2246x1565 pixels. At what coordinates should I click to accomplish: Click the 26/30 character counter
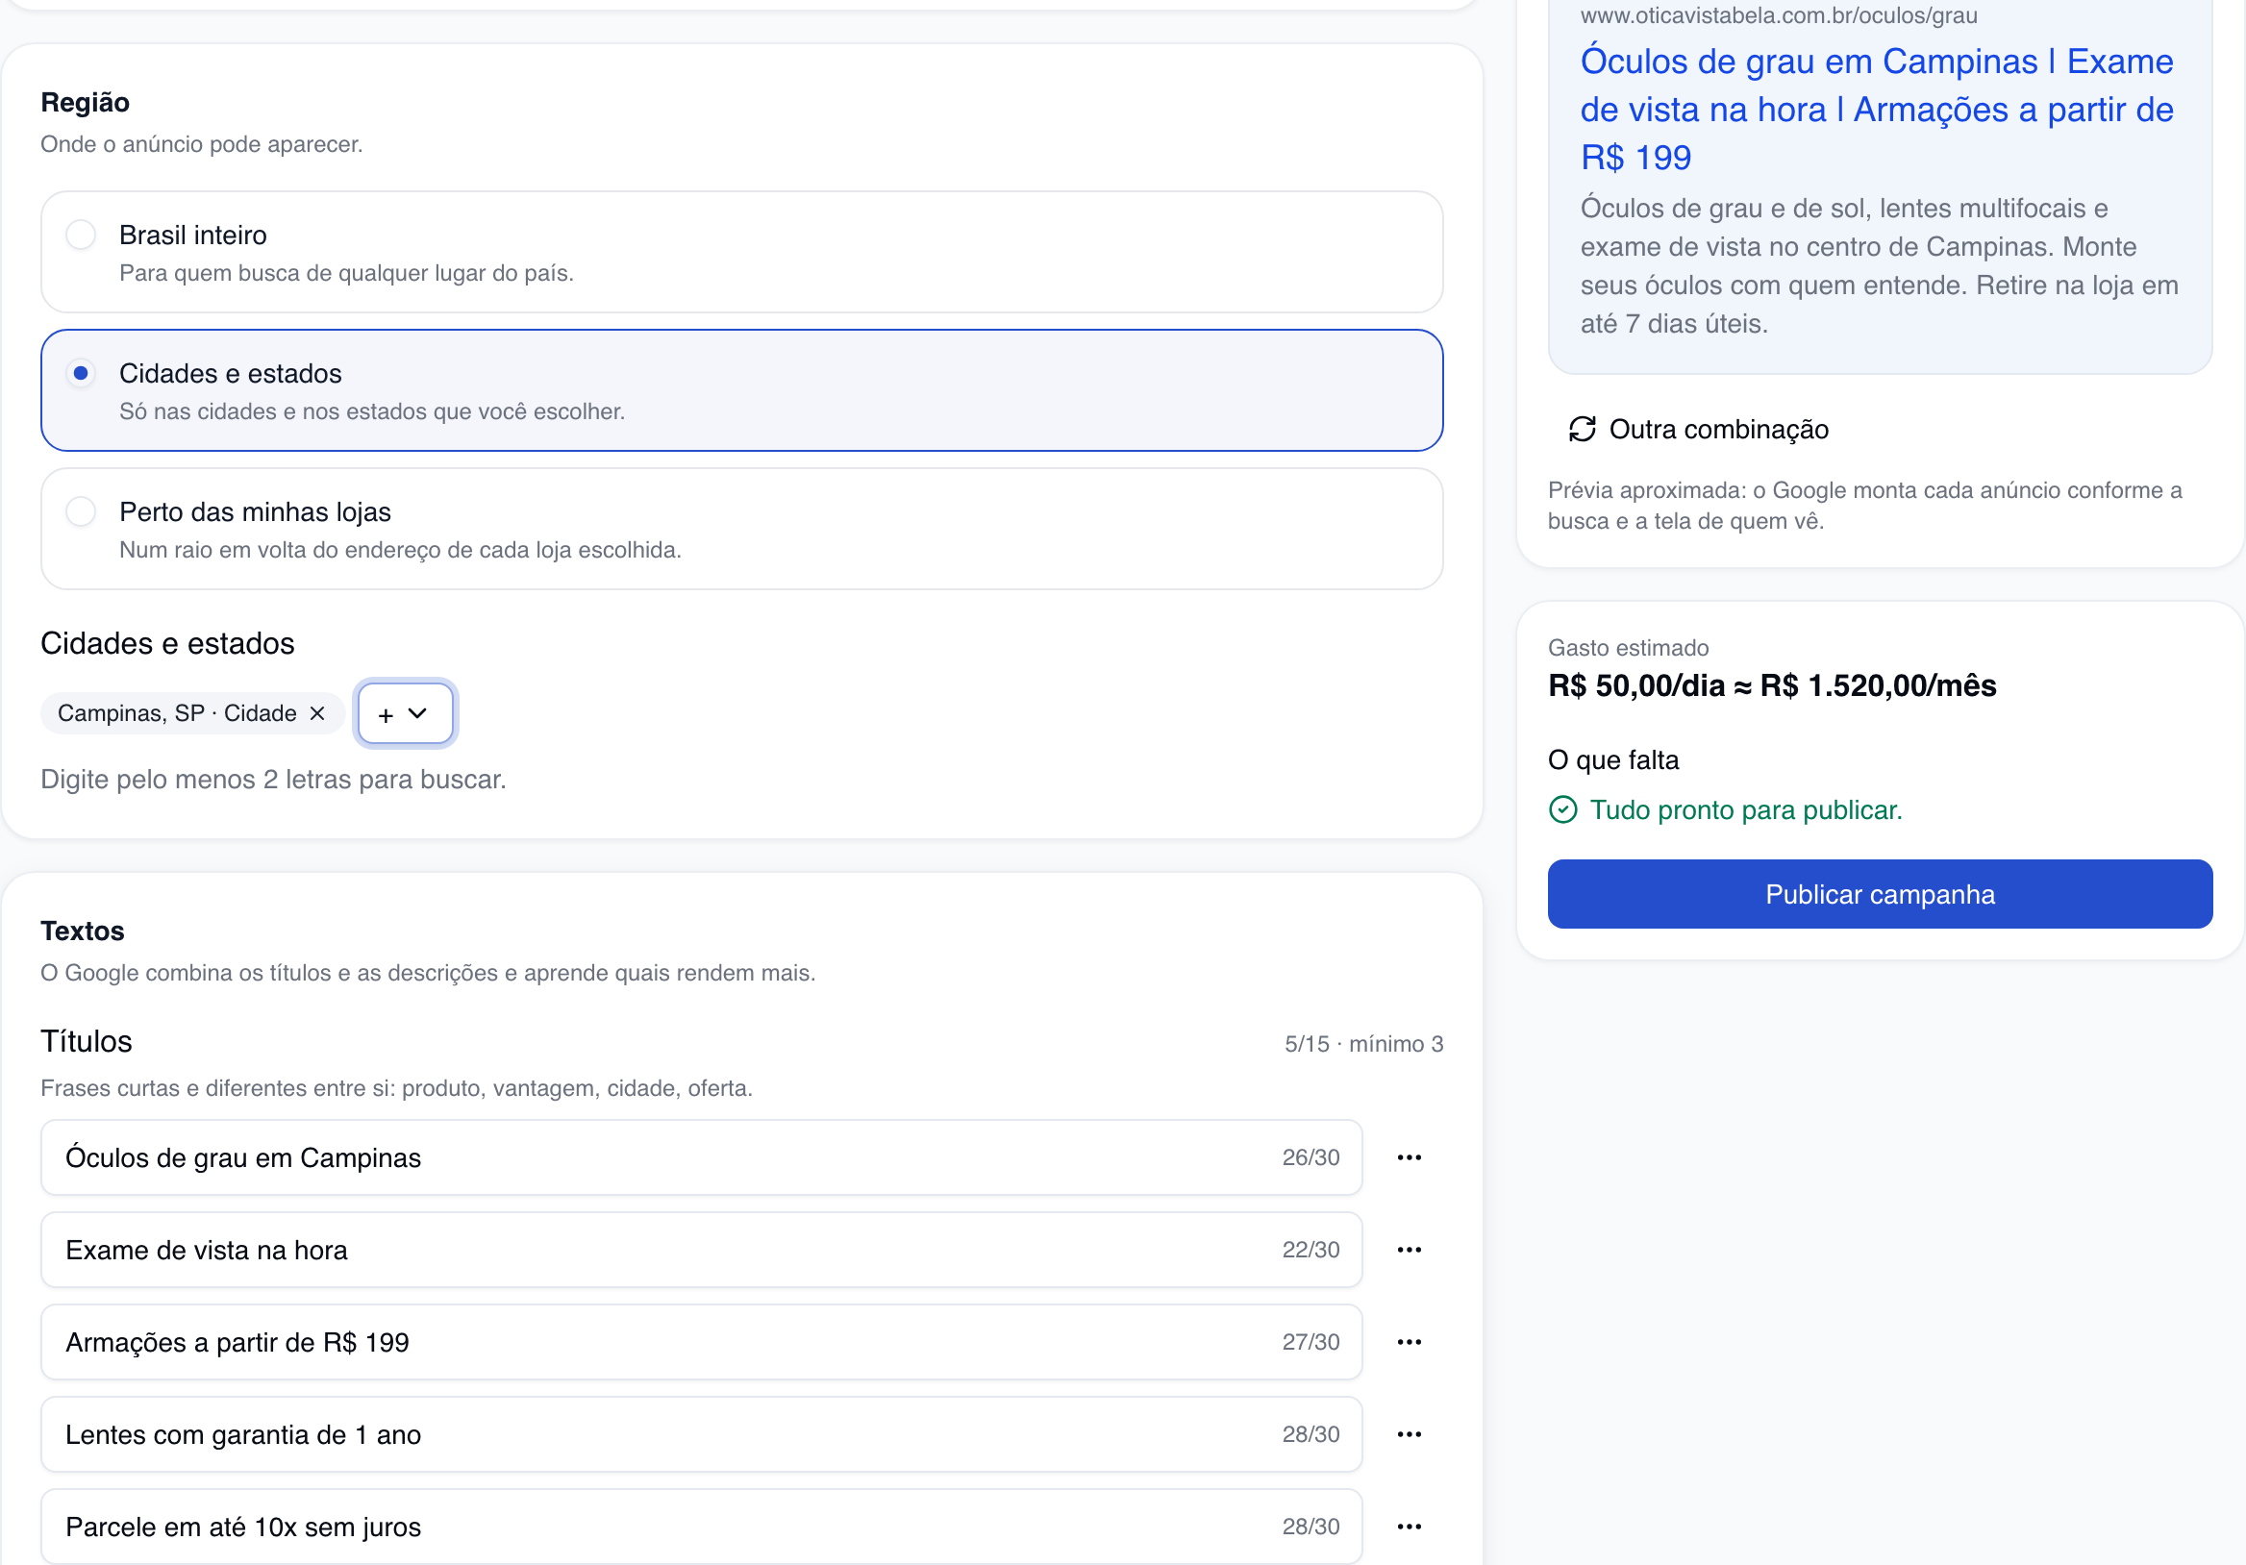coord(1310,1157)
